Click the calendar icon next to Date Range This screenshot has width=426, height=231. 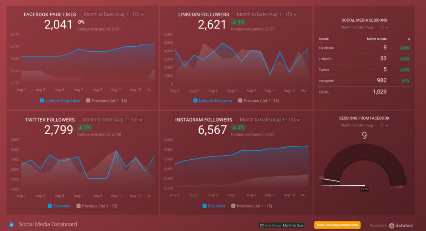(x=262, y=225)
